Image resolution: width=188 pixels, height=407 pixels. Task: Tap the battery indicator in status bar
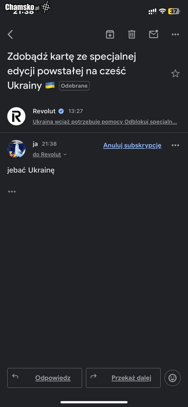point(174,12)
